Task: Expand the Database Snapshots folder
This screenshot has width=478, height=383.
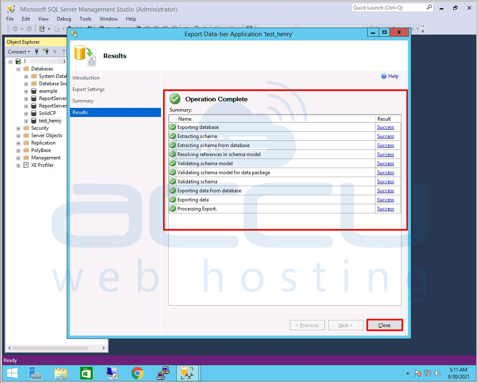Action: (x=26, y=84)
